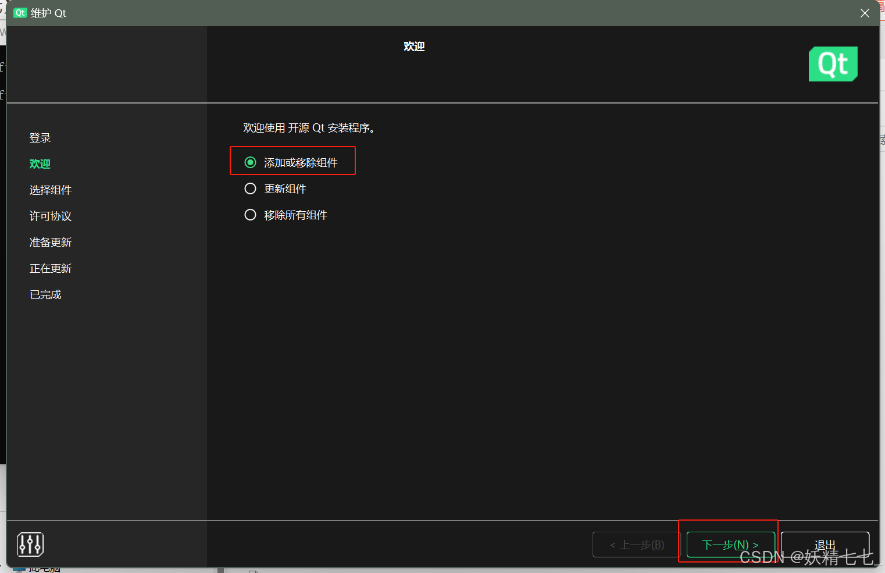Select the 添加或移除组件 radio option
This screenshot has width=885, height=573.
pos(291,162)
